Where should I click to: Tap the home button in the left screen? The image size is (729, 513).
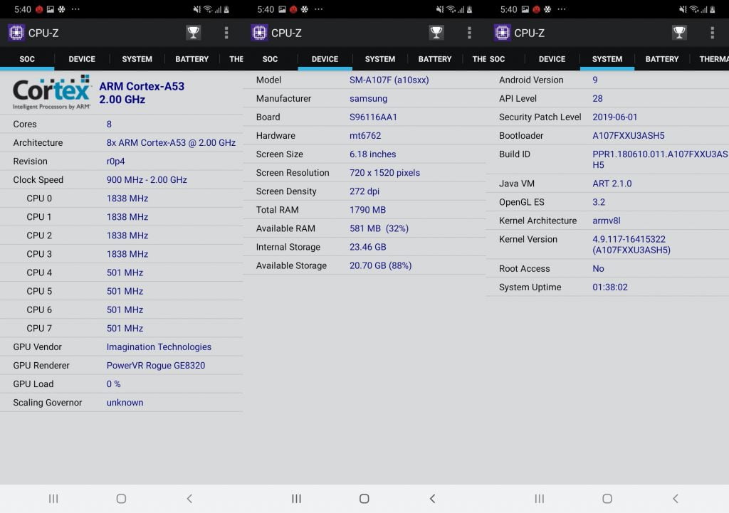121,499
